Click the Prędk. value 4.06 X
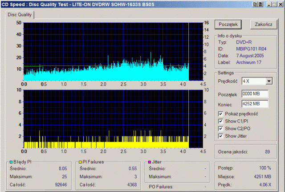The image size is (285, 192). pos(265,185)
